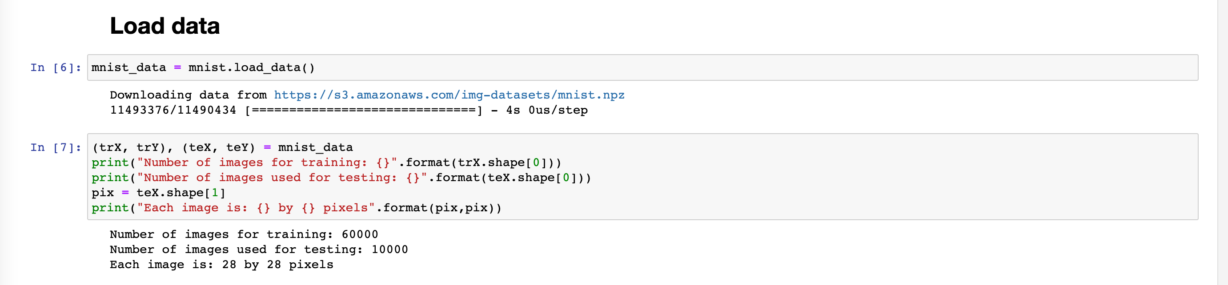This screenshot has width=1228, height=285.
Task: Click the 11493376/11490434 byte count text
Action: 173,111
